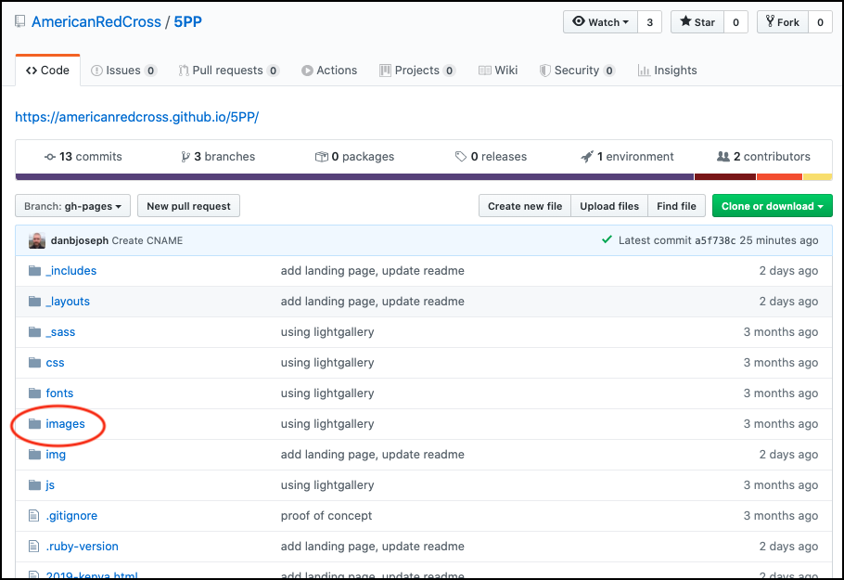Click 'proof of concept' commit message
The image size is (844, 580).
tap(326, 515)
